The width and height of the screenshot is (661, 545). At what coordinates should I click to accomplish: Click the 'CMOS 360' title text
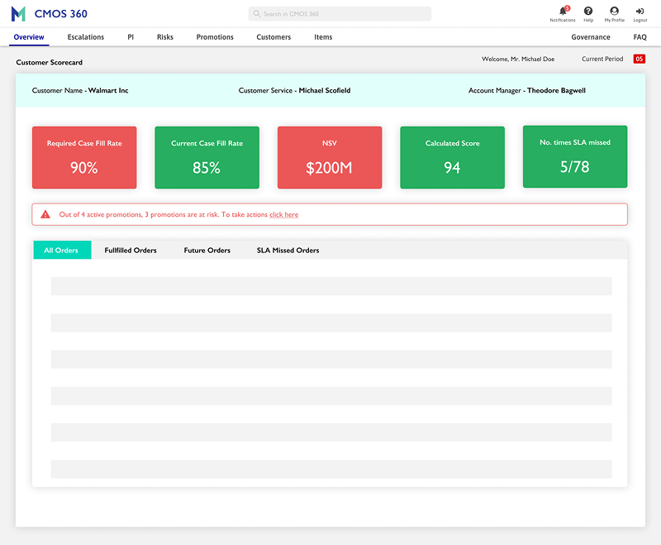click(x=60, y=14)
